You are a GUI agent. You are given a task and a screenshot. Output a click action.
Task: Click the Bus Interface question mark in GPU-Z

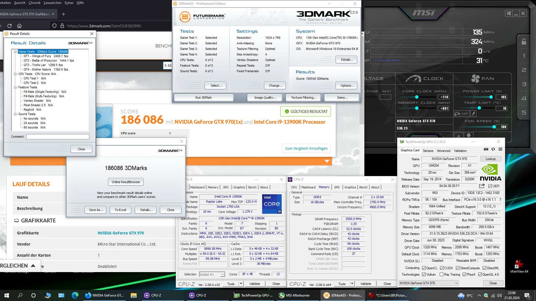click(x=500, y=200)
